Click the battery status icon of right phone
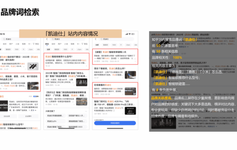Image resolution: width=237 pixels, height=150 pixels. (x=133, y=34)
